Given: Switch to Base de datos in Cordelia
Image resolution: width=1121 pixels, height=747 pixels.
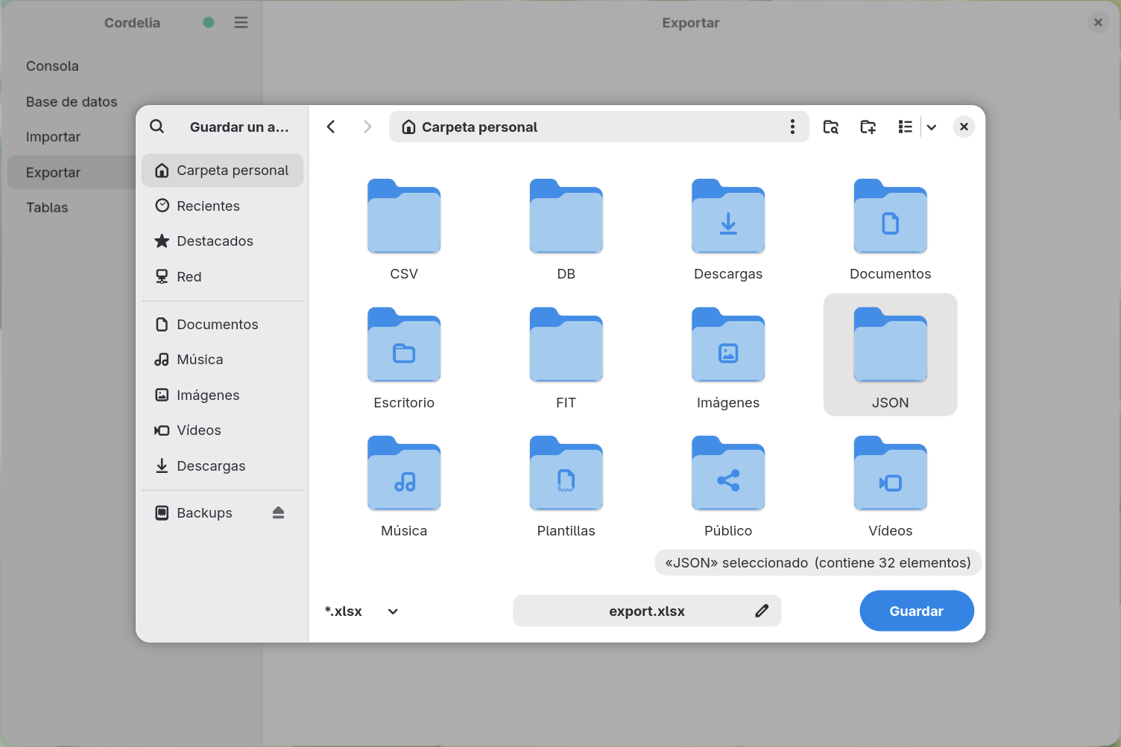Looking at the screenshot, I should pyautogui.click(x=71, y=101).
